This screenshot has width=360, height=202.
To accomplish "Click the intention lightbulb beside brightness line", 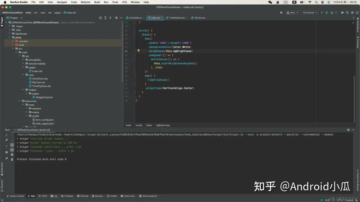I will click(x=138, y=51).
